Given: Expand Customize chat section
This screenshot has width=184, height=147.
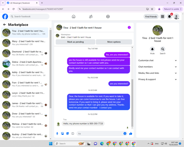Looking at the screenshot, I should click(x=158, y=60).
